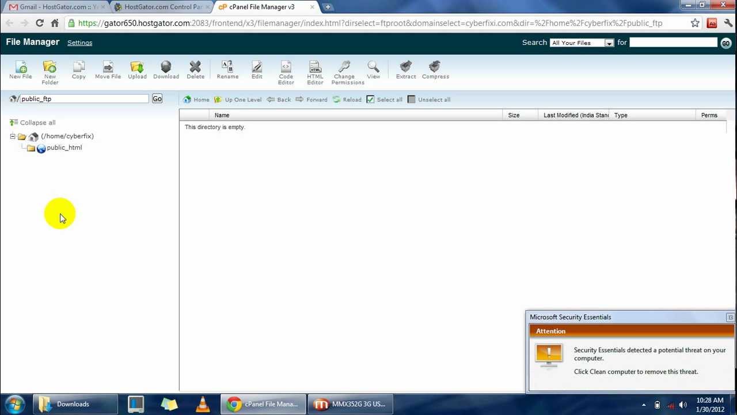
Task: Select the Copy tool
Action: pyautogui.click(x=79, y=70)
